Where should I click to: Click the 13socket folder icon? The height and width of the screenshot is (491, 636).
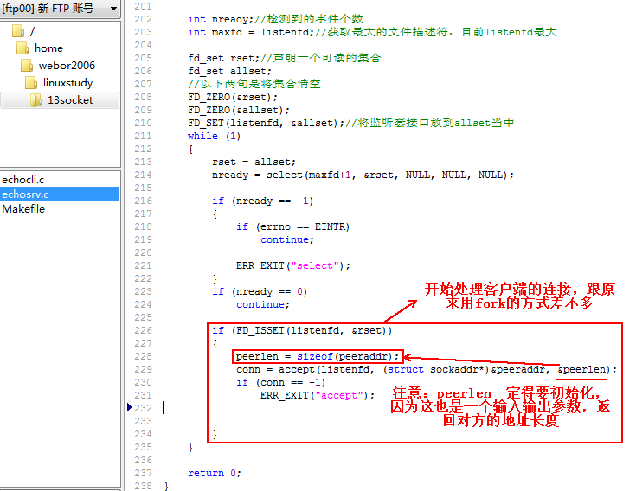(x=35, y=100)
